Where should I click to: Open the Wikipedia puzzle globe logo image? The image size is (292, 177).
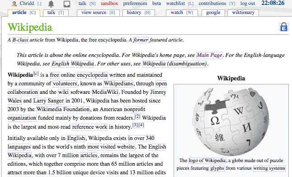pyautogui.click(x=231, y=122)
